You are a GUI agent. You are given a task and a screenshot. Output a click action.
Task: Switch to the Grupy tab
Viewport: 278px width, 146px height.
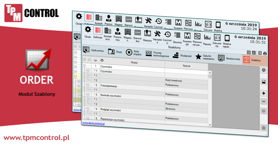point(115,51)
